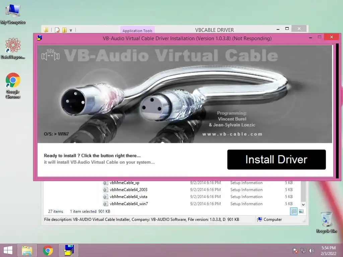The height and width of the screenshot is (257, 343).
Task: Select the vbMmeCable_xp file
Action: [125, 183]
